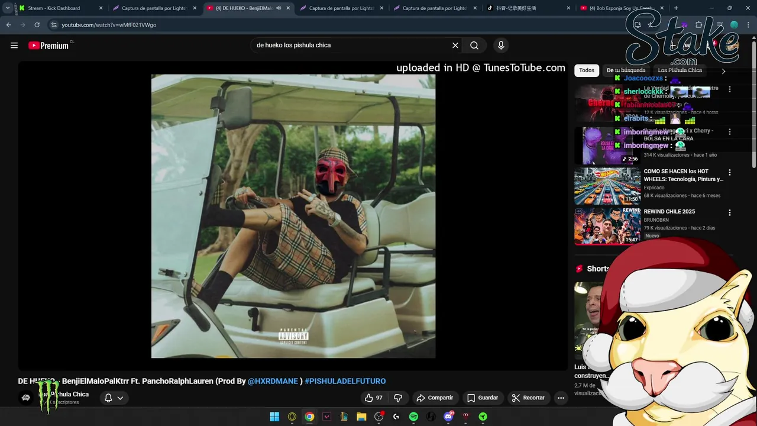Start voice search with microphone
757x426 pixels.
tap(501, 46)
